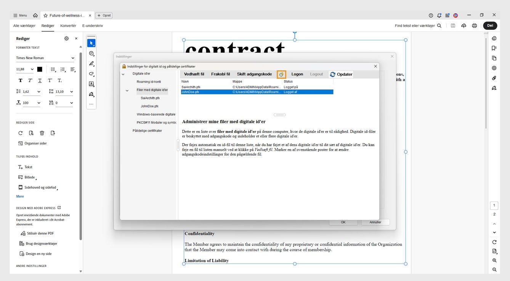Open the text alignment dropdown

click(73, 70)
